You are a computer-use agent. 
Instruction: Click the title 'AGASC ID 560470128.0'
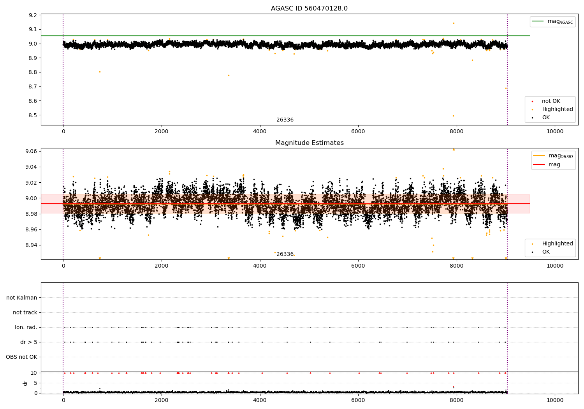click(309, 9)
